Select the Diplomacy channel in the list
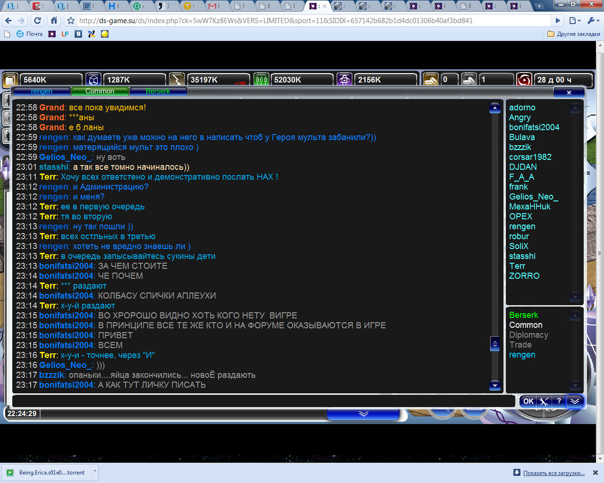Viewport: 604px width, 483px height. pos(528,335)
